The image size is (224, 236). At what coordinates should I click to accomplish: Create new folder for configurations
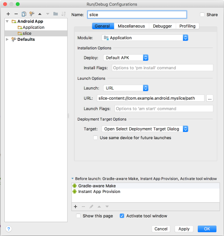(56, 14)
